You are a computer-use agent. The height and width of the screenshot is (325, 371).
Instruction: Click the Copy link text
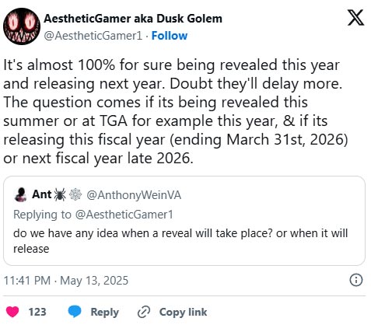pyautogui.click(x=183, y=312)
